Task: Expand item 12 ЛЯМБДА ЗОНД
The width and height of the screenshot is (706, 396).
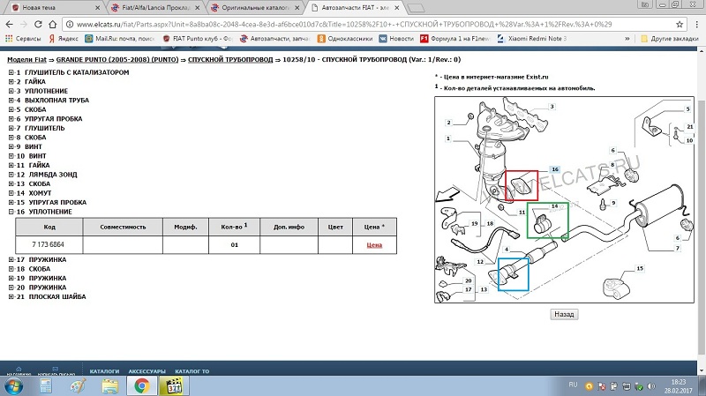Action: point(11,175)
